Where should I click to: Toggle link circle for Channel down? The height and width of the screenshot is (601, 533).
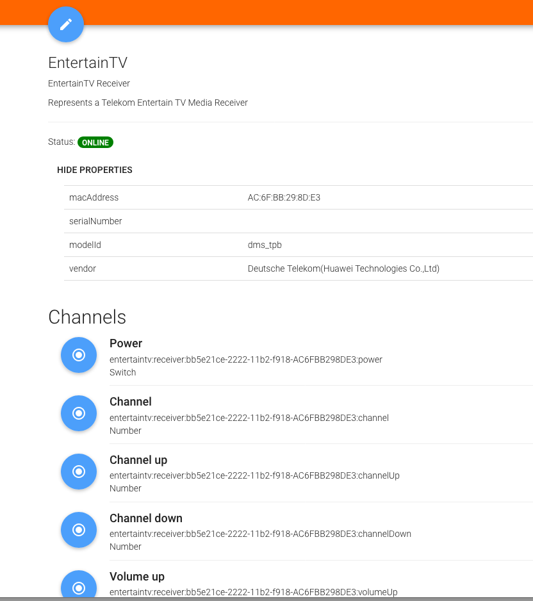pyautogui.click(x=79, y=530)
